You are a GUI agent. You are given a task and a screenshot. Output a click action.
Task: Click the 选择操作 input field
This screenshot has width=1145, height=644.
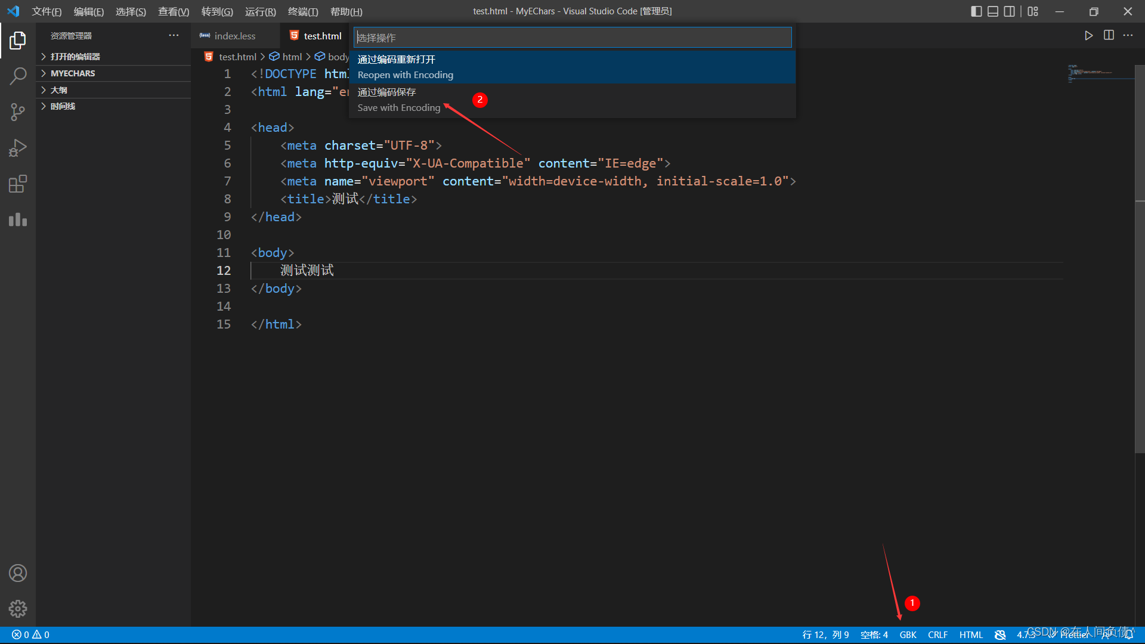click(572, 38)
